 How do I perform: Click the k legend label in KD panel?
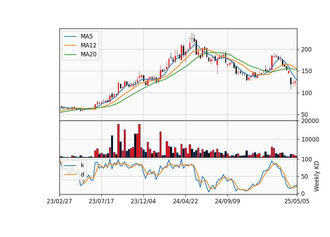click(82, 165)
